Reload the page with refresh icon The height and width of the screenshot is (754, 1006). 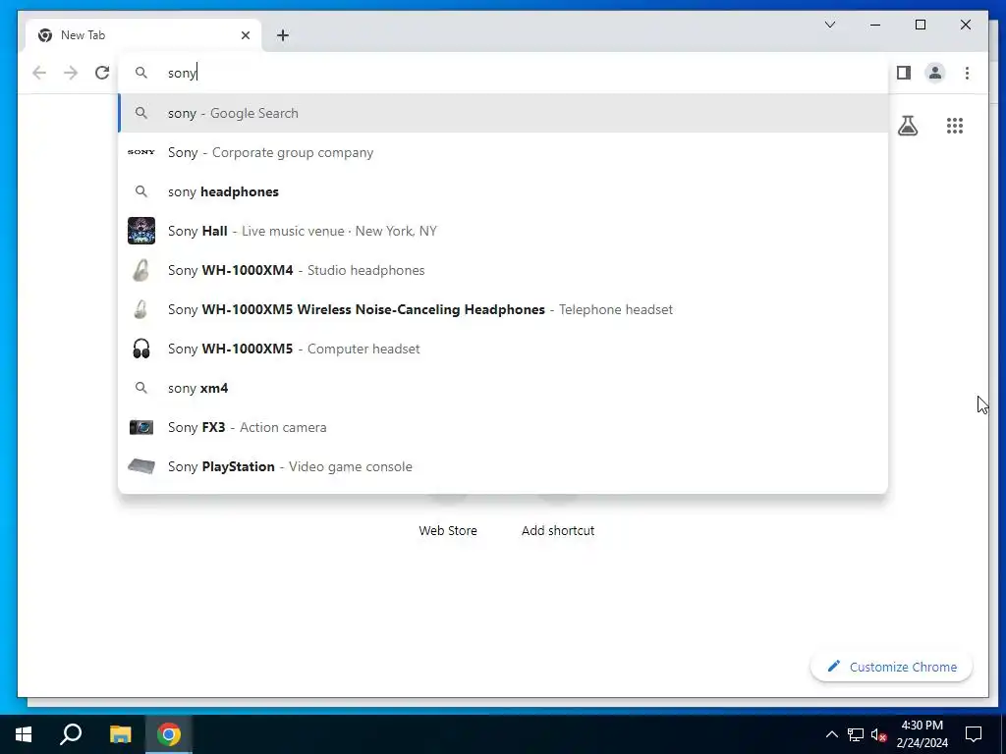point(102,73)
